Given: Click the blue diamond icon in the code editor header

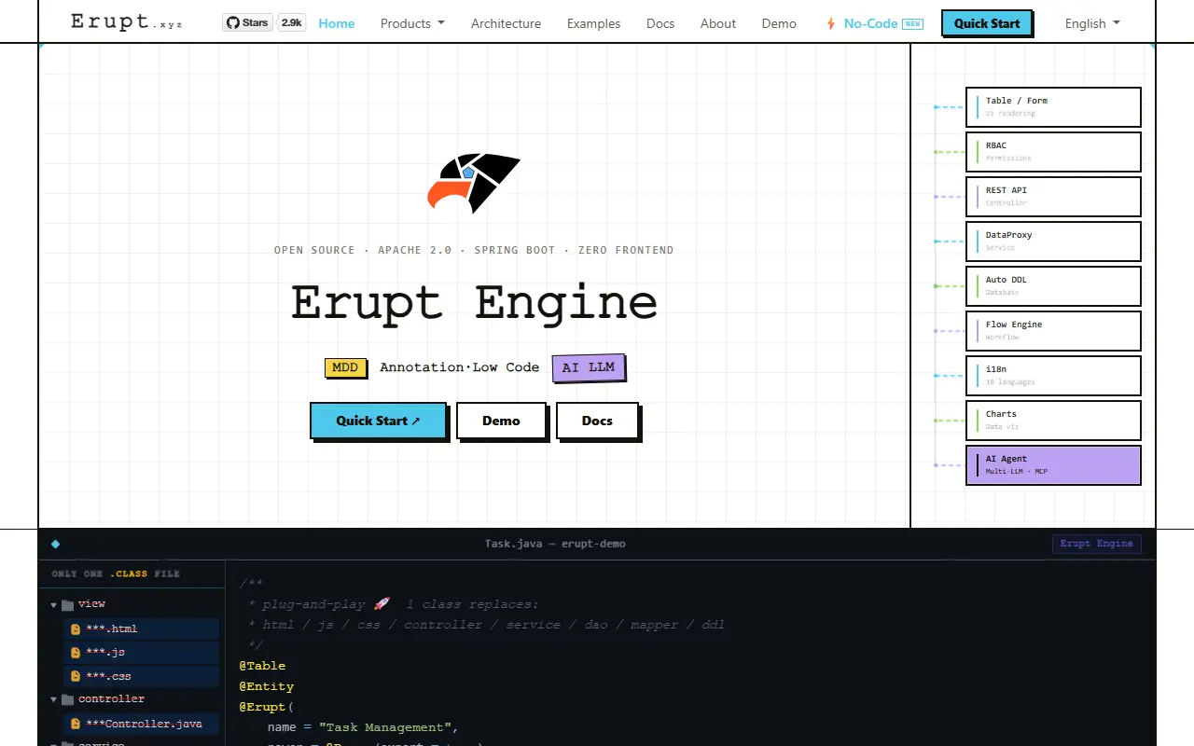Looking at the screenshot, I should [55, 544].
